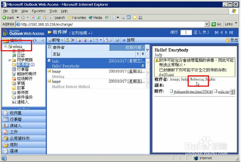The width and height of the screenshot is (241, 162).
Task: Click Log off (登出)
Action: (x=232, y=40)
